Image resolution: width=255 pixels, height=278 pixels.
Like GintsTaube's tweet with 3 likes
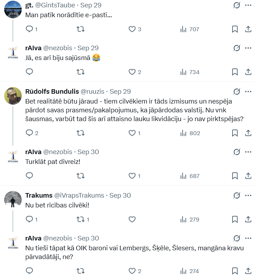click(x=132, y=29)
